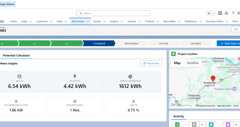Open the Receivables tab
Image resolution: width=240 pixels, height=127 pixels.
(169, 21)
